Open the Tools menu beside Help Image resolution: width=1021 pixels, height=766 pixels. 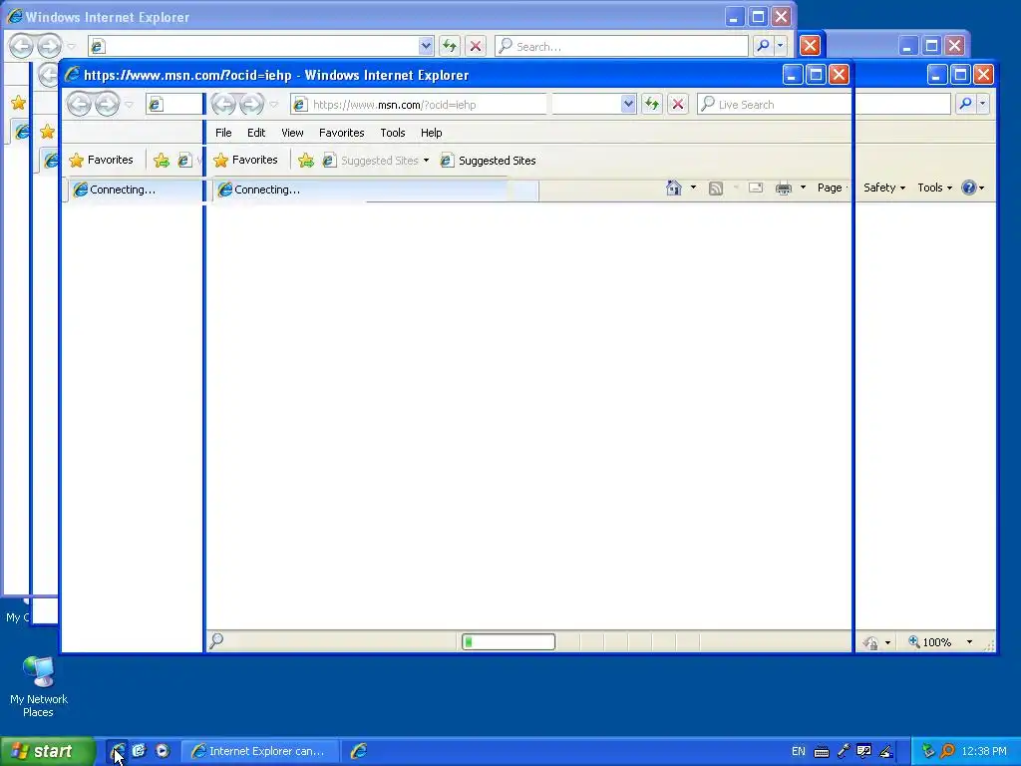pyautogui.click(x=393, y=133)
